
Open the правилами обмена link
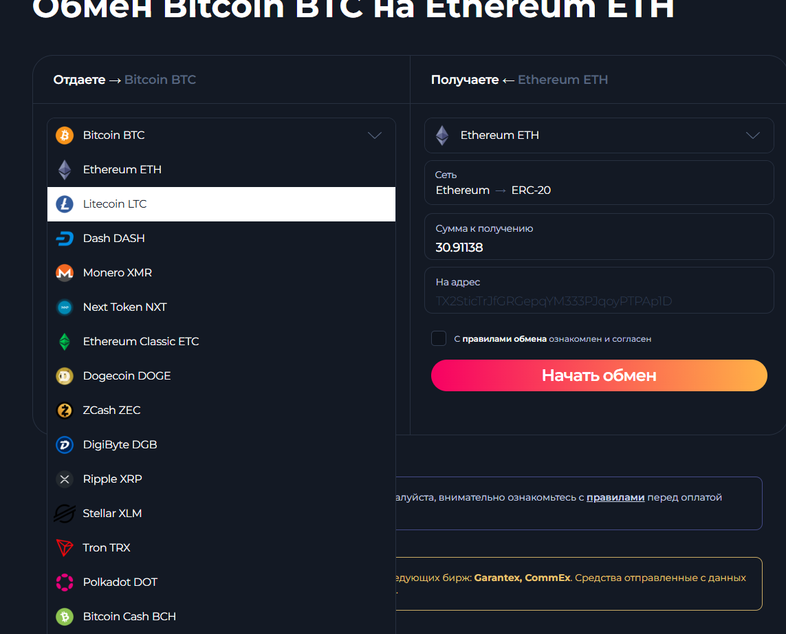tap(504, 339)
